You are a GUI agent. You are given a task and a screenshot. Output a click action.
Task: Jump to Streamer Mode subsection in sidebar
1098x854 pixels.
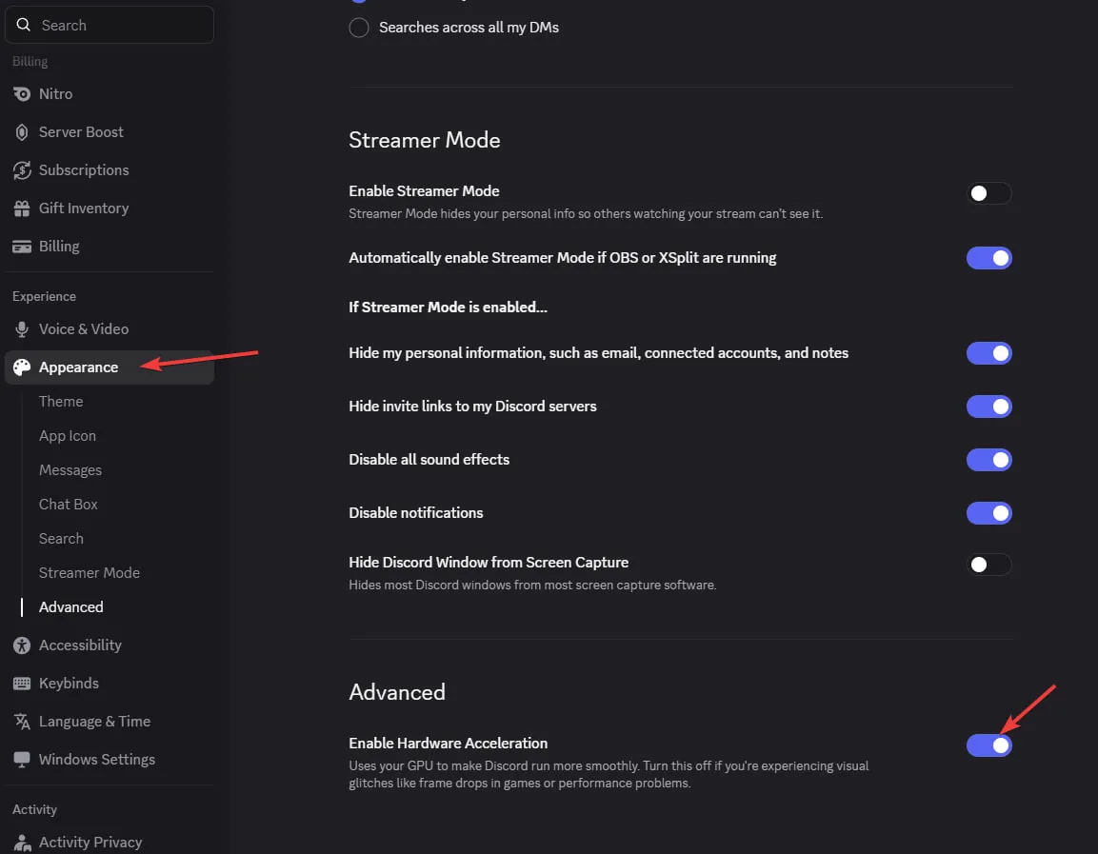click(89, 573)
